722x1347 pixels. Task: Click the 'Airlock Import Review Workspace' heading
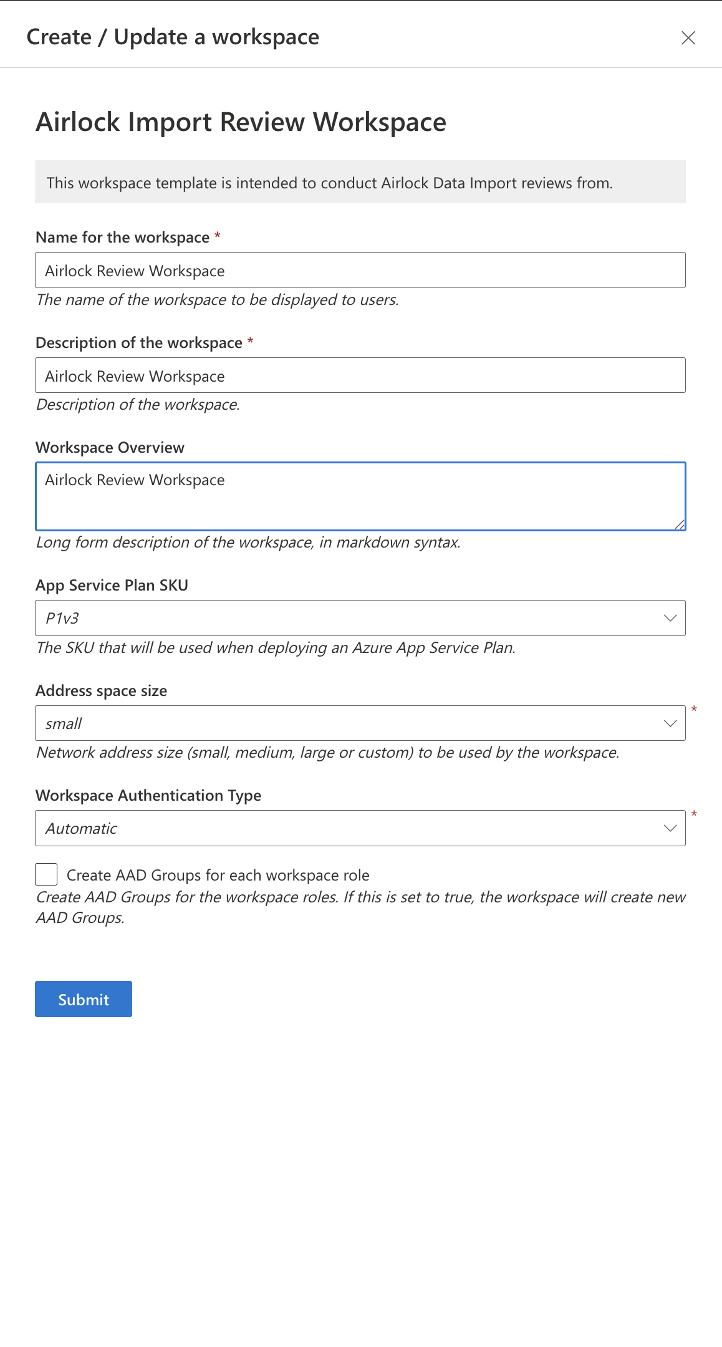click(241, 122)
